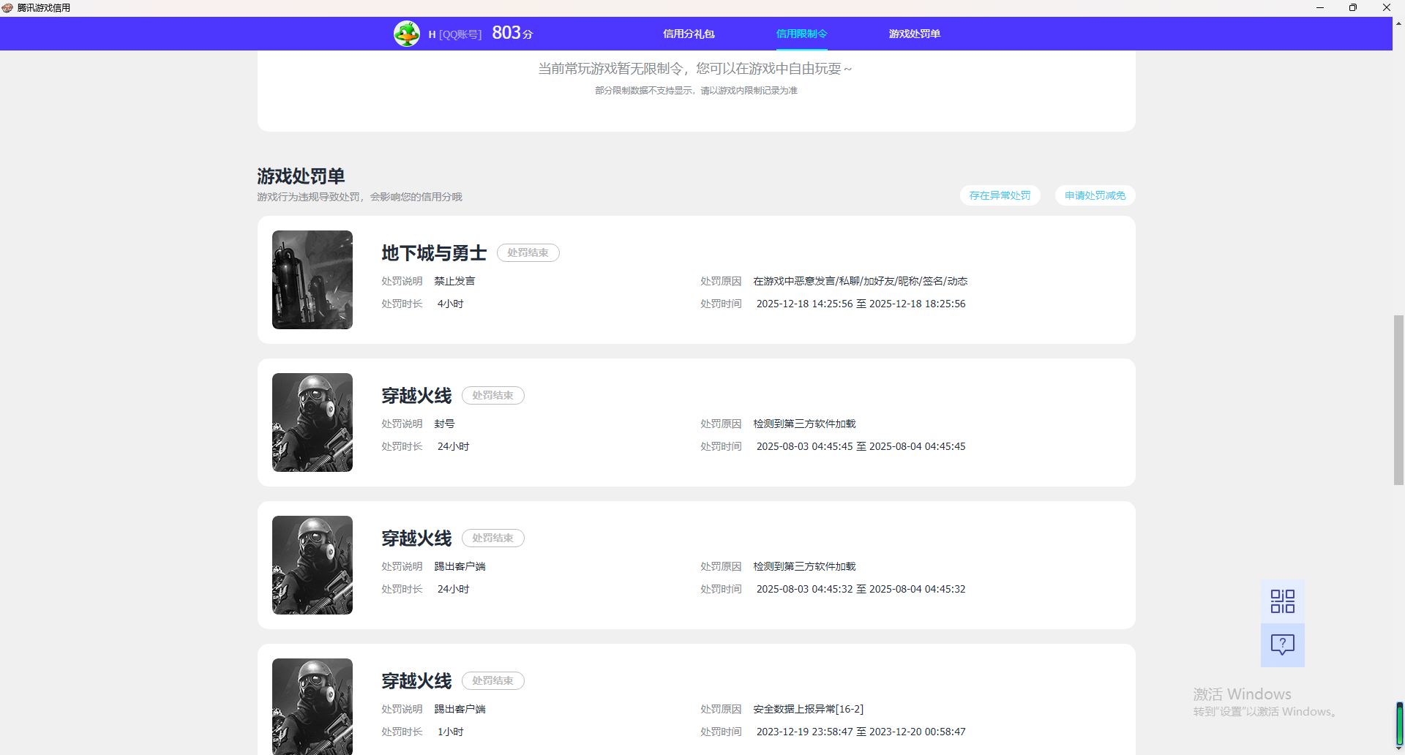Image resolution: width=1405 pixels, height=755 pixels.
Task: Click the duck user avatar icon
Action: click(x=407, y=34)
